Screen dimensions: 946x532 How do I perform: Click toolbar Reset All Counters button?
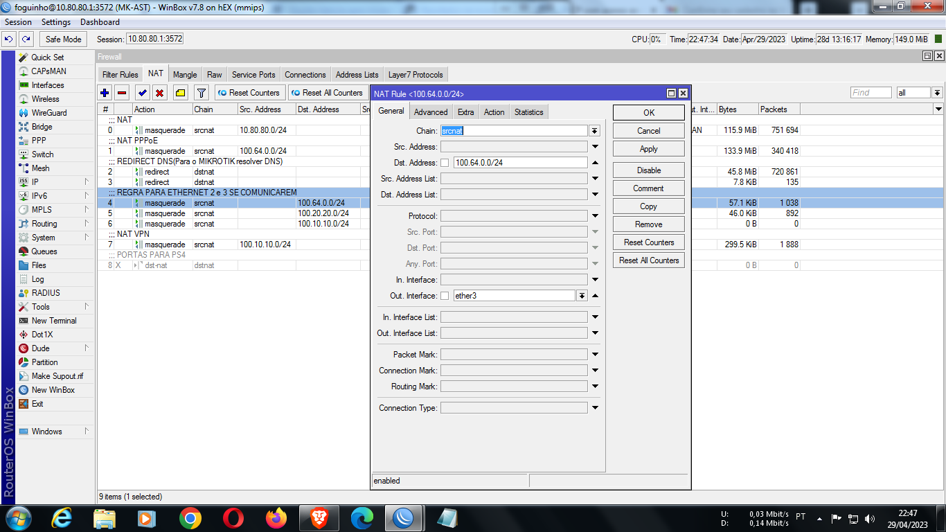click(327, 93)
